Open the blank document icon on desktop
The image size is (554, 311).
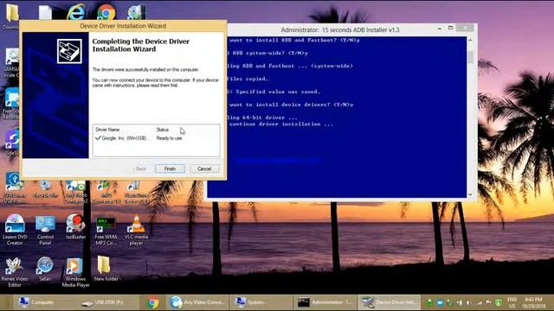point(45,12)
